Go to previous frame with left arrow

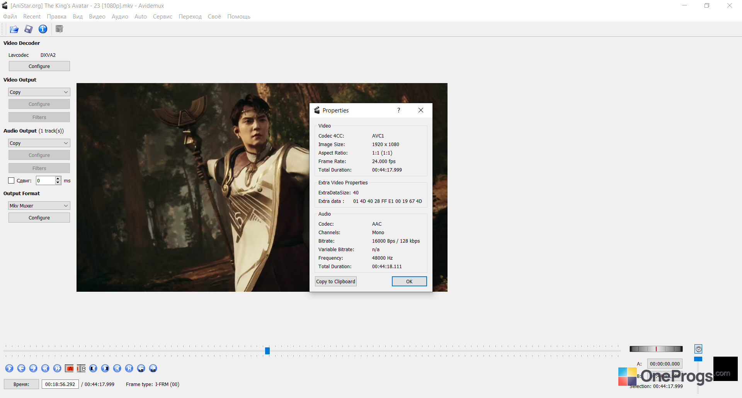point(21,368)
